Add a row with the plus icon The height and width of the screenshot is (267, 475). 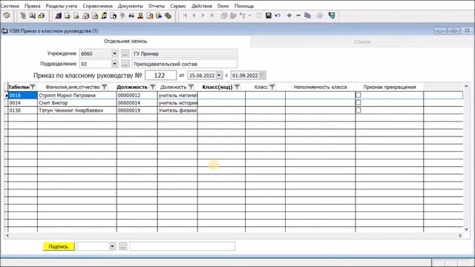pyautogui.click(x=289, y=16)
